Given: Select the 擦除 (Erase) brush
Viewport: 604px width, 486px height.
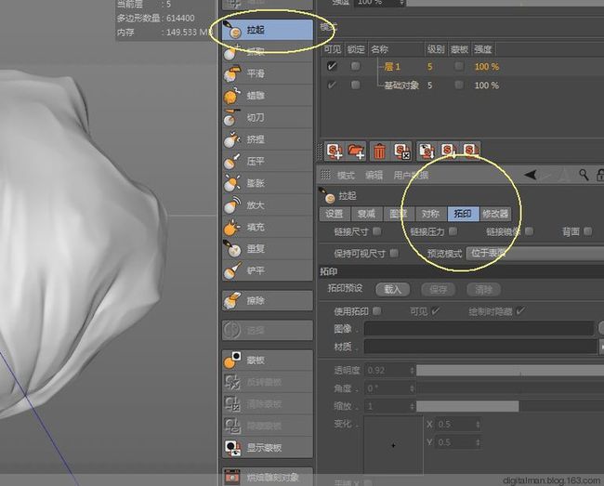Looking at the screenshot, I should [x=268, y=300].
